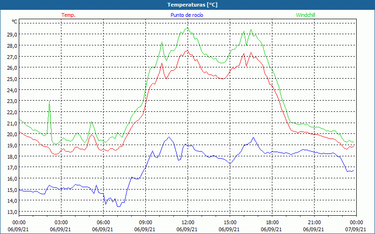Viewport: 375px width, 234px height.
Task: Click the 27,0 y-axis value
Action: tap(12, 57)
